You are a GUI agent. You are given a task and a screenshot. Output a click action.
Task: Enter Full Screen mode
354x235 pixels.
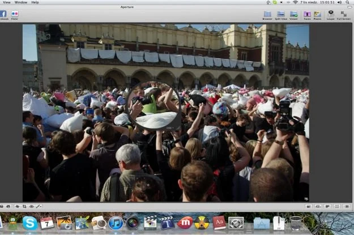tap(343, 14)
